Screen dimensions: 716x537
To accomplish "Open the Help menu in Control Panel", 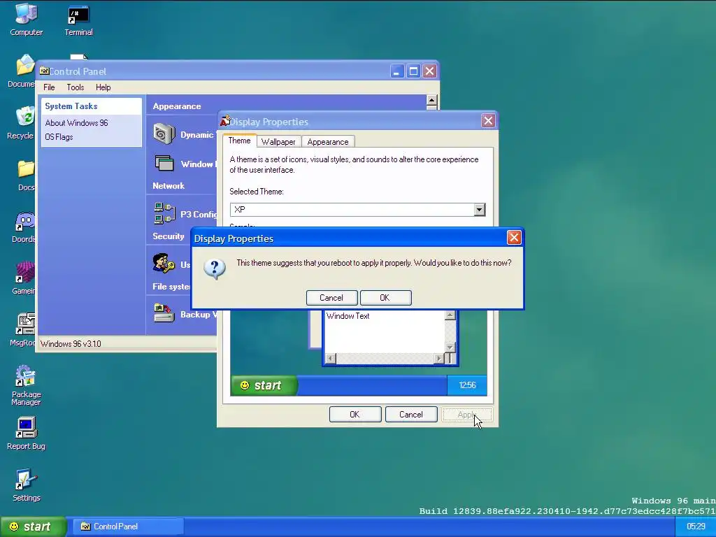I will click(x=103, y=87).
